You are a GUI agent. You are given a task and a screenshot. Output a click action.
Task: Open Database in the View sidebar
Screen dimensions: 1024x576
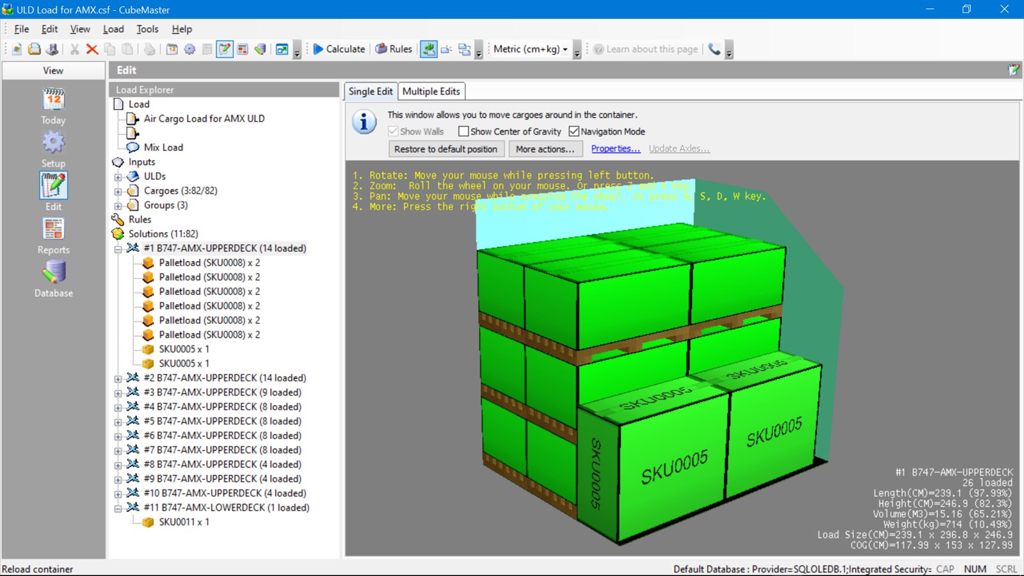53,280
